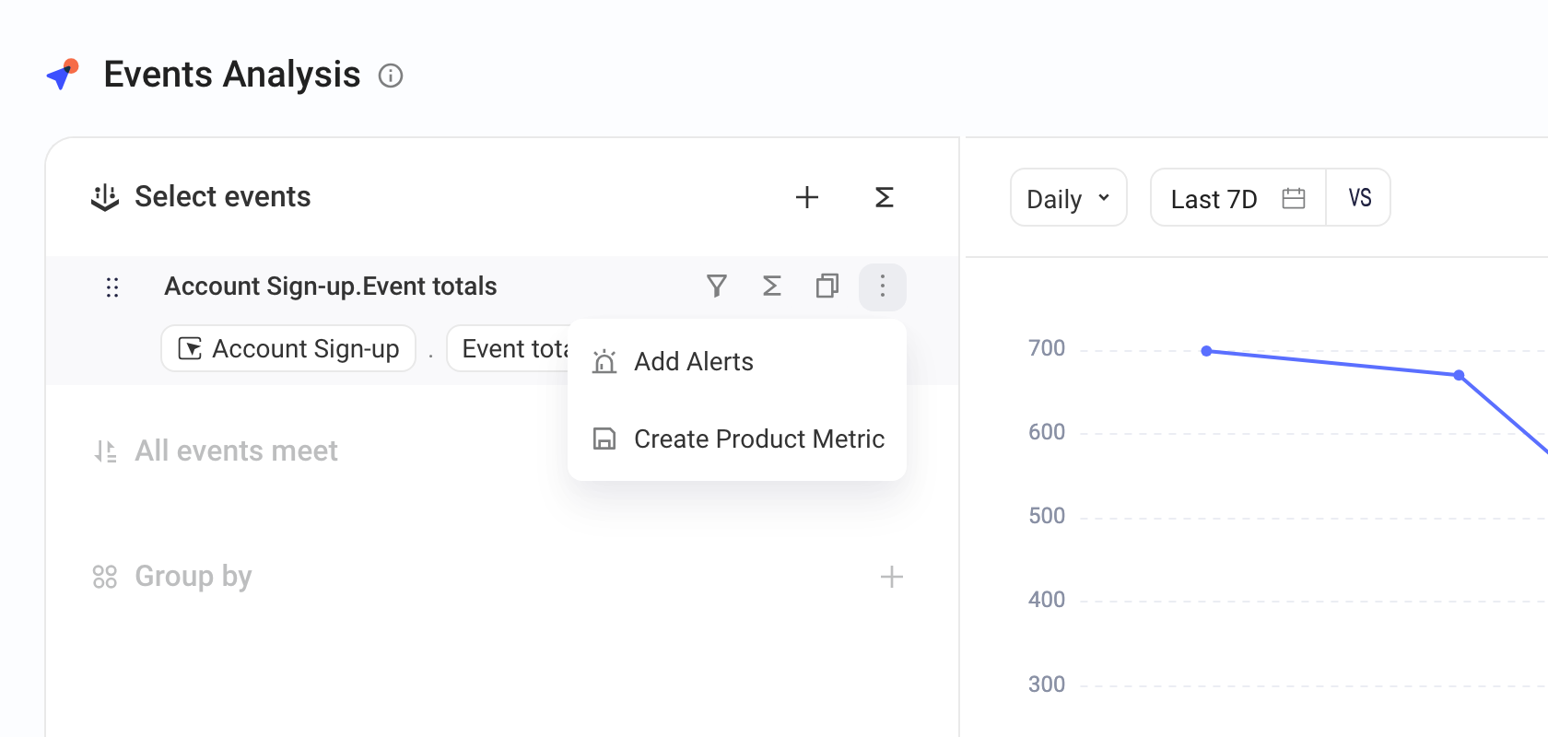Click the 700 y-axis label
The height and width of the screenshot is (737, 1548).
[1047, 348]
